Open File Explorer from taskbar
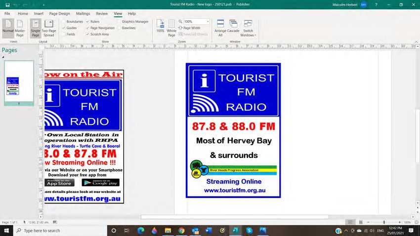The height and width of the screenshot is (236, 420). (x=168, y=231)
